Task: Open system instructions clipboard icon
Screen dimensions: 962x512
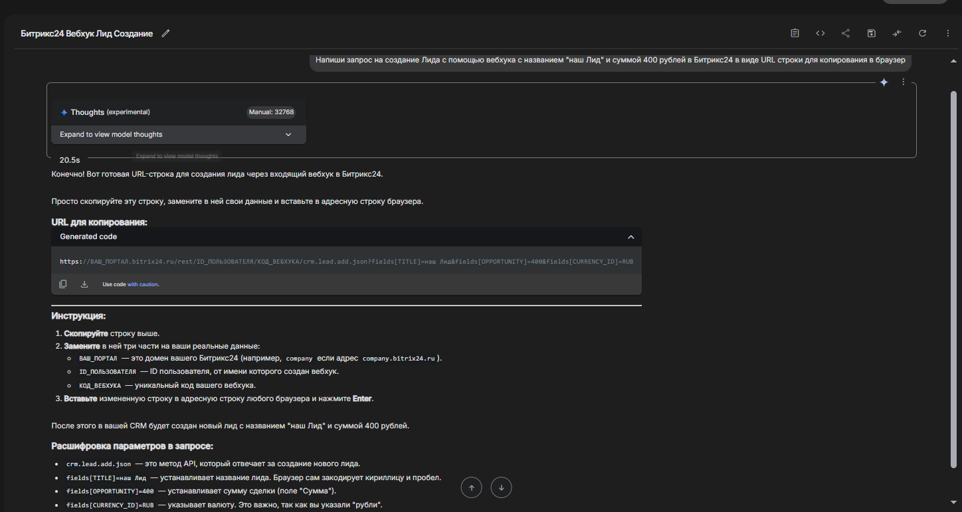Action: 795,33
